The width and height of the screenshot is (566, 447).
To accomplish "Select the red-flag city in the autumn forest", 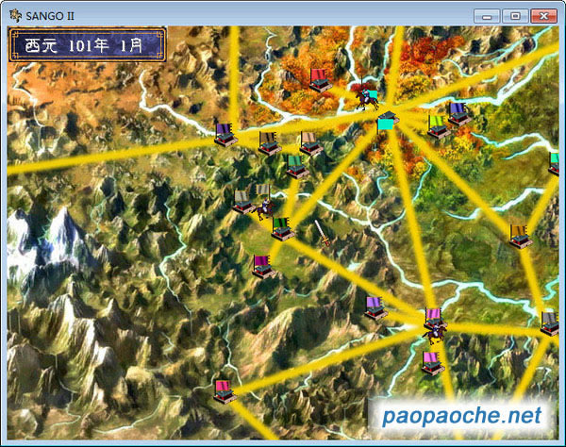I will pos(320,80).
